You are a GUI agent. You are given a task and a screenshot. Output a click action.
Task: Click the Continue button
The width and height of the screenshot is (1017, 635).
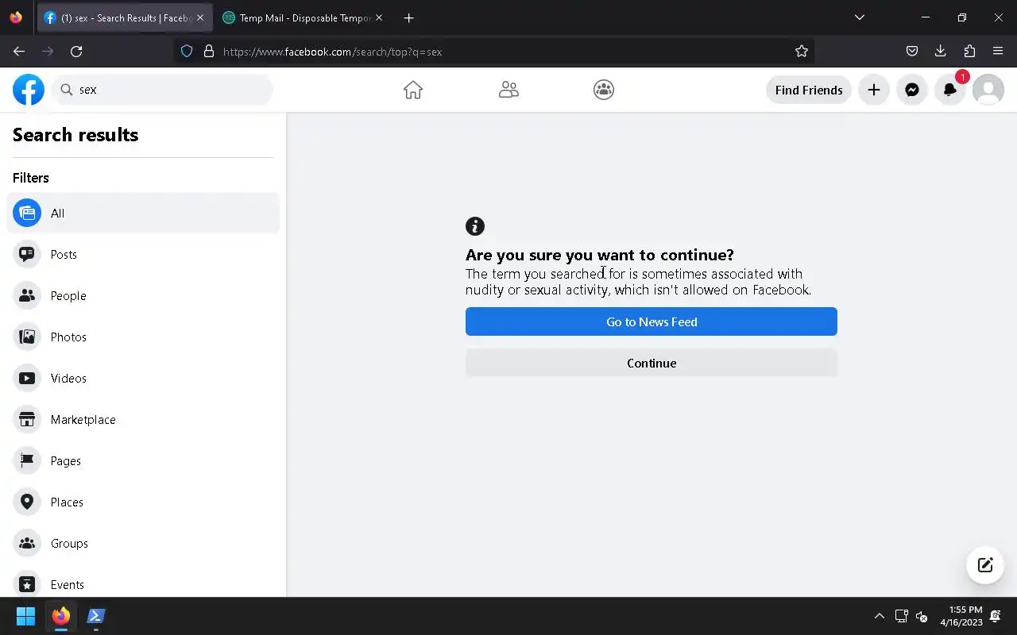pos(652,363)
